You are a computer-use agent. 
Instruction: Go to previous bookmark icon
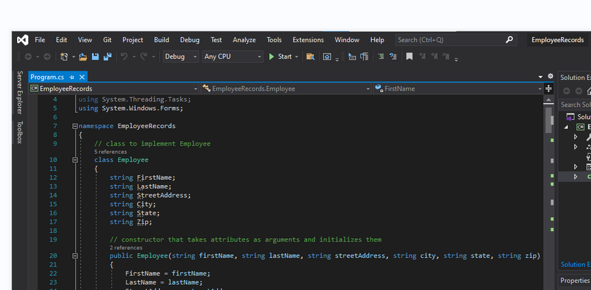422,56
